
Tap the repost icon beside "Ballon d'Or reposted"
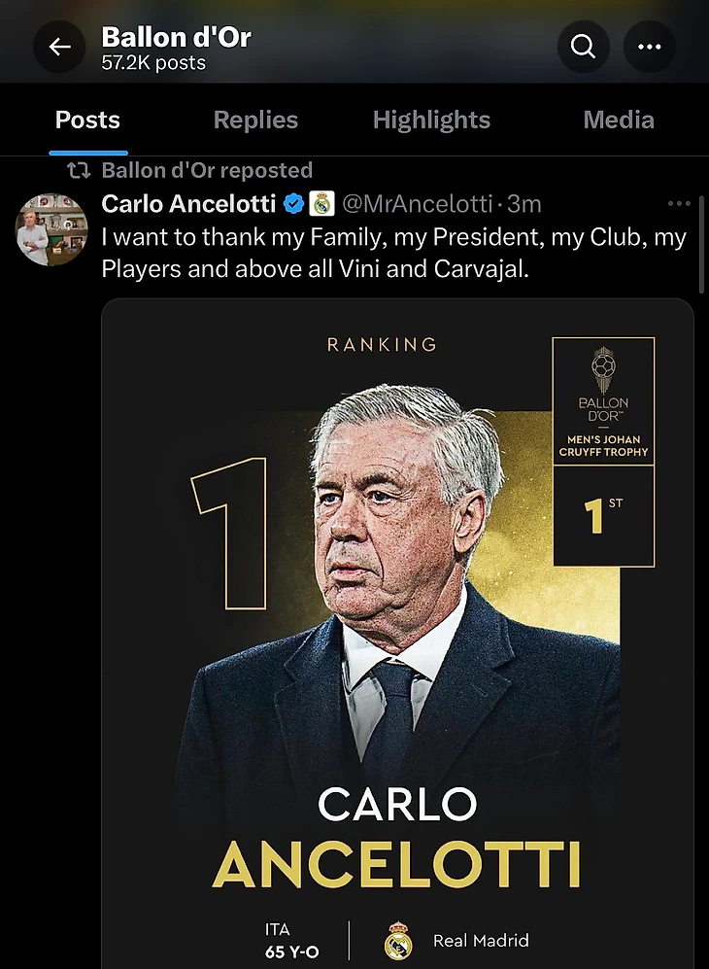[78, 171]
